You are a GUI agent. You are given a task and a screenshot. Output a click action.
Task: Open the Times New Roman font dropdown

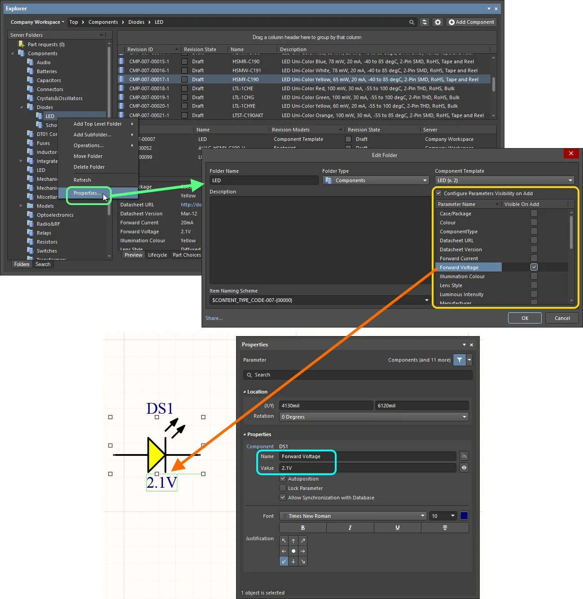tap(353, 516)
